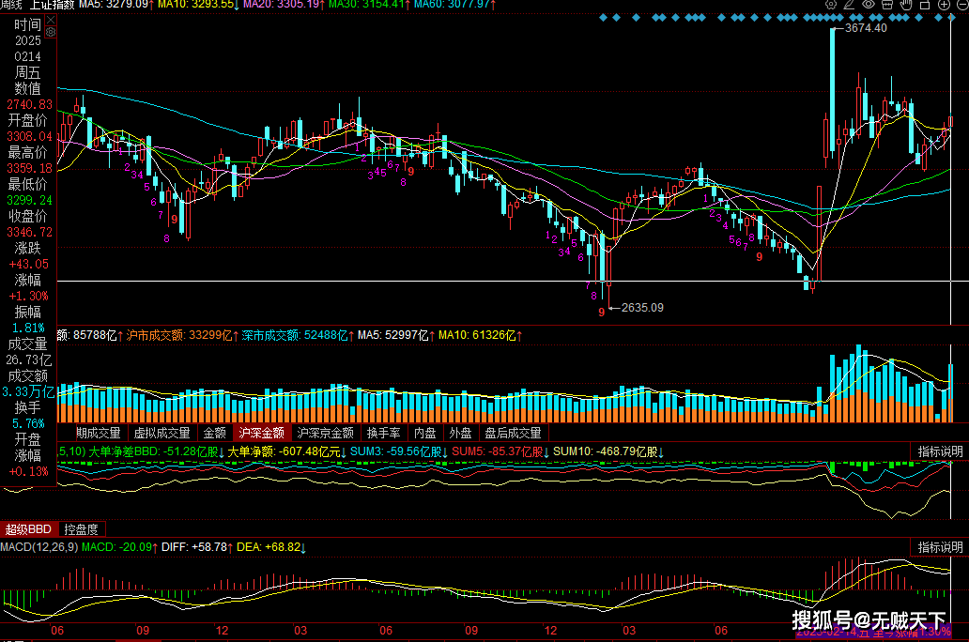Select the 控盘度 indicator tab
Screen dimensions: 969x642
81,529
